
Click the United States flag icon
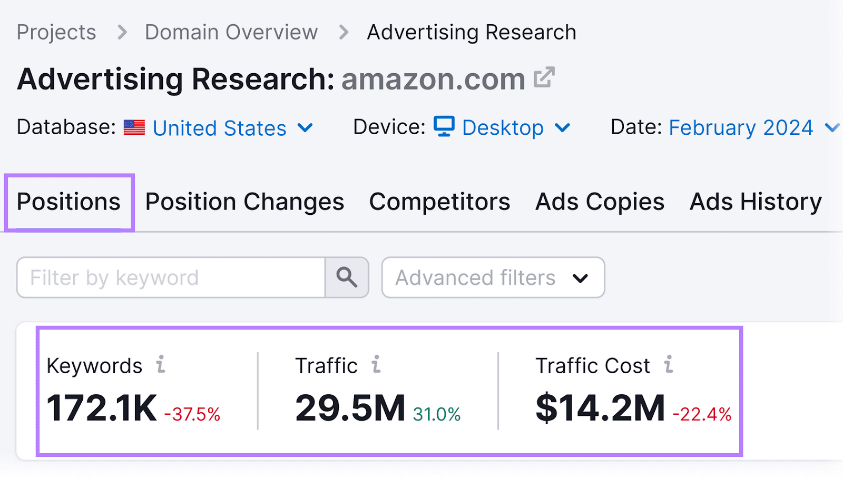click(134, 127)
